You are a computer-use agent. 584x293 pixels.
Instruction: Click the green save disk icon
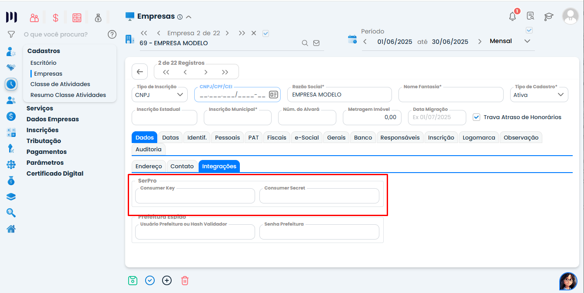click(133, 280)
